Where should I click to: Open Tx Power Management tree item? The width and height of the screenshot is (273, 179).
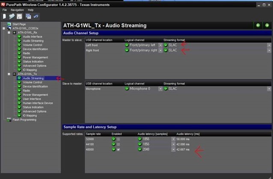tap(36, 95)
